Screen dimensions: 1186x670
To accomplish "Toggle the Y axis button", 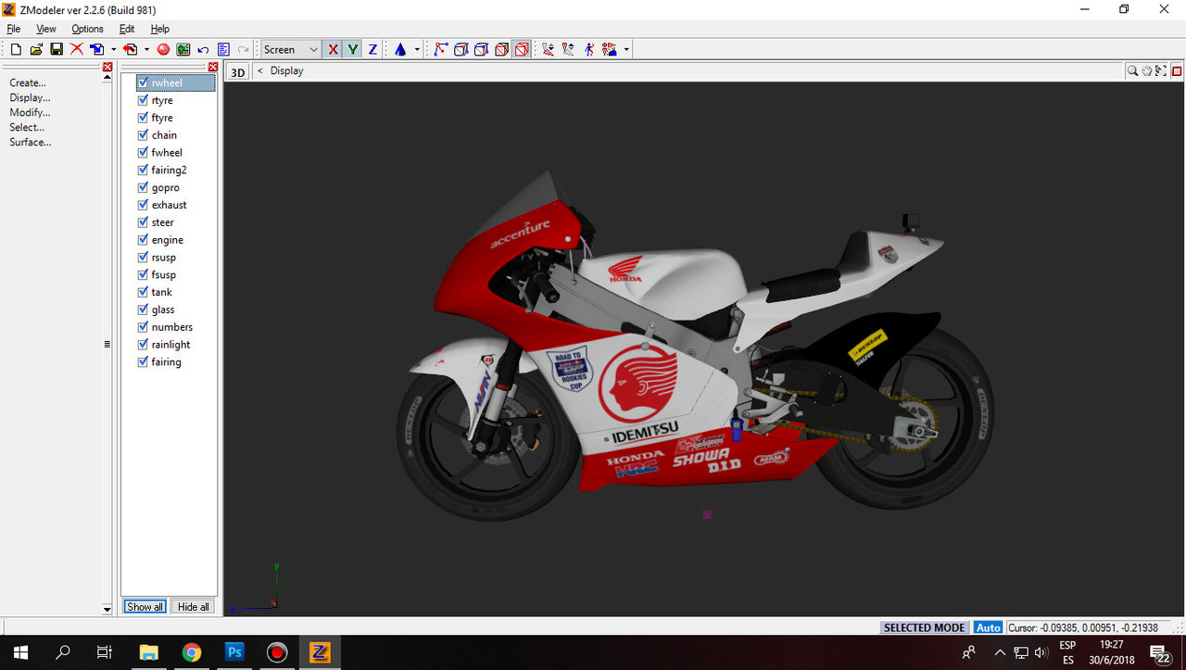I will (353, 49).
